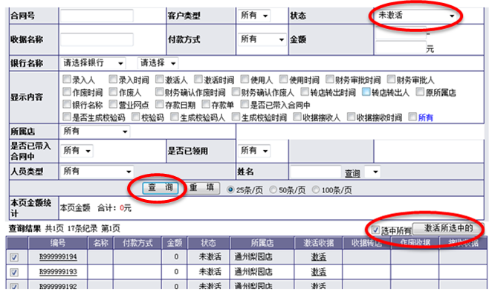Check the blue 所有 display-all checkbox
Viewport: 489px width, 292px height.
pyautogui.click(x=412, y=117)
